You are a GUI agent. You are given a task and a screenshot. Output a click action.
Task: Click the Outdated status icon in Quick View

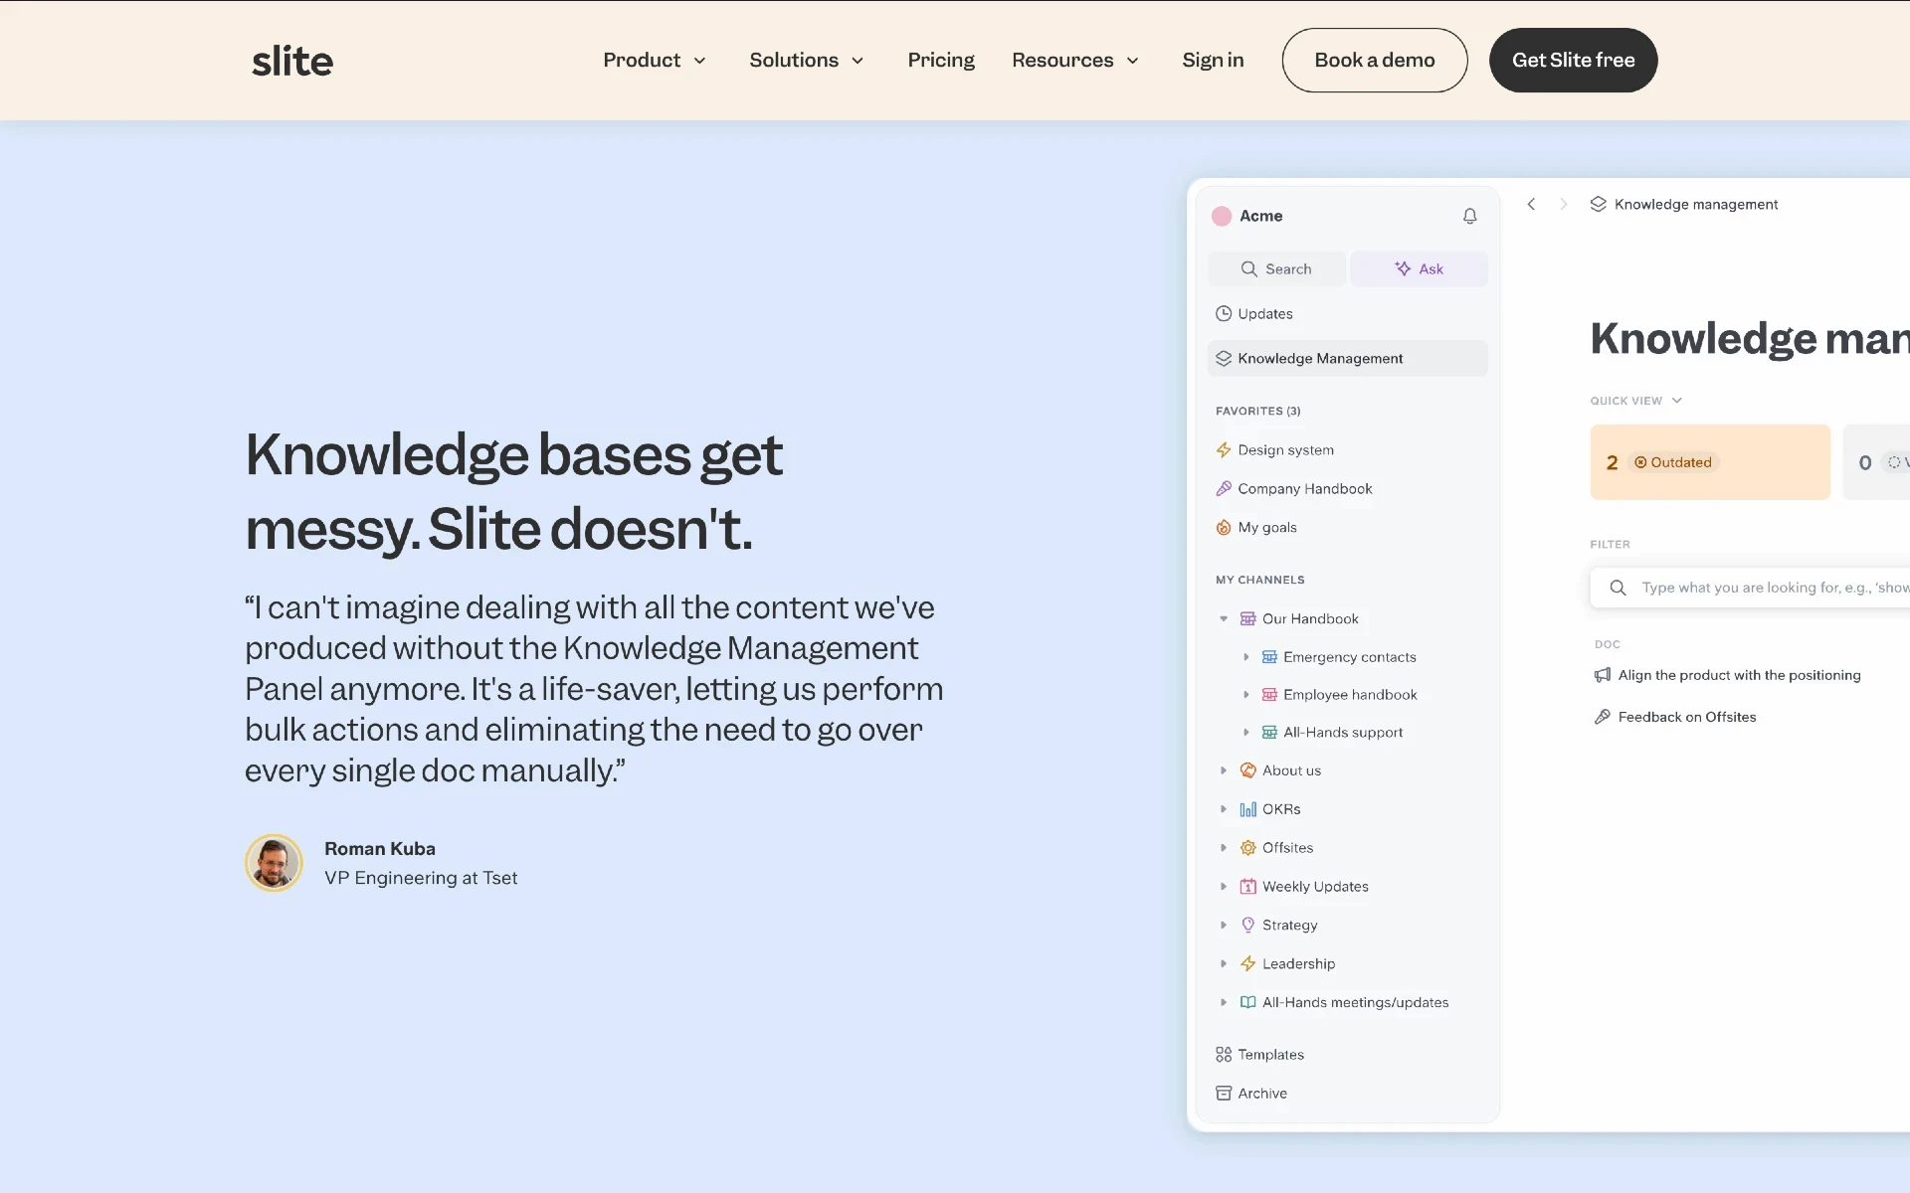coord(1640,462)
